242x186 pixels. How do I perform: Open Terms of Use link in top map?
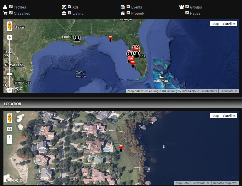[228, 91]
